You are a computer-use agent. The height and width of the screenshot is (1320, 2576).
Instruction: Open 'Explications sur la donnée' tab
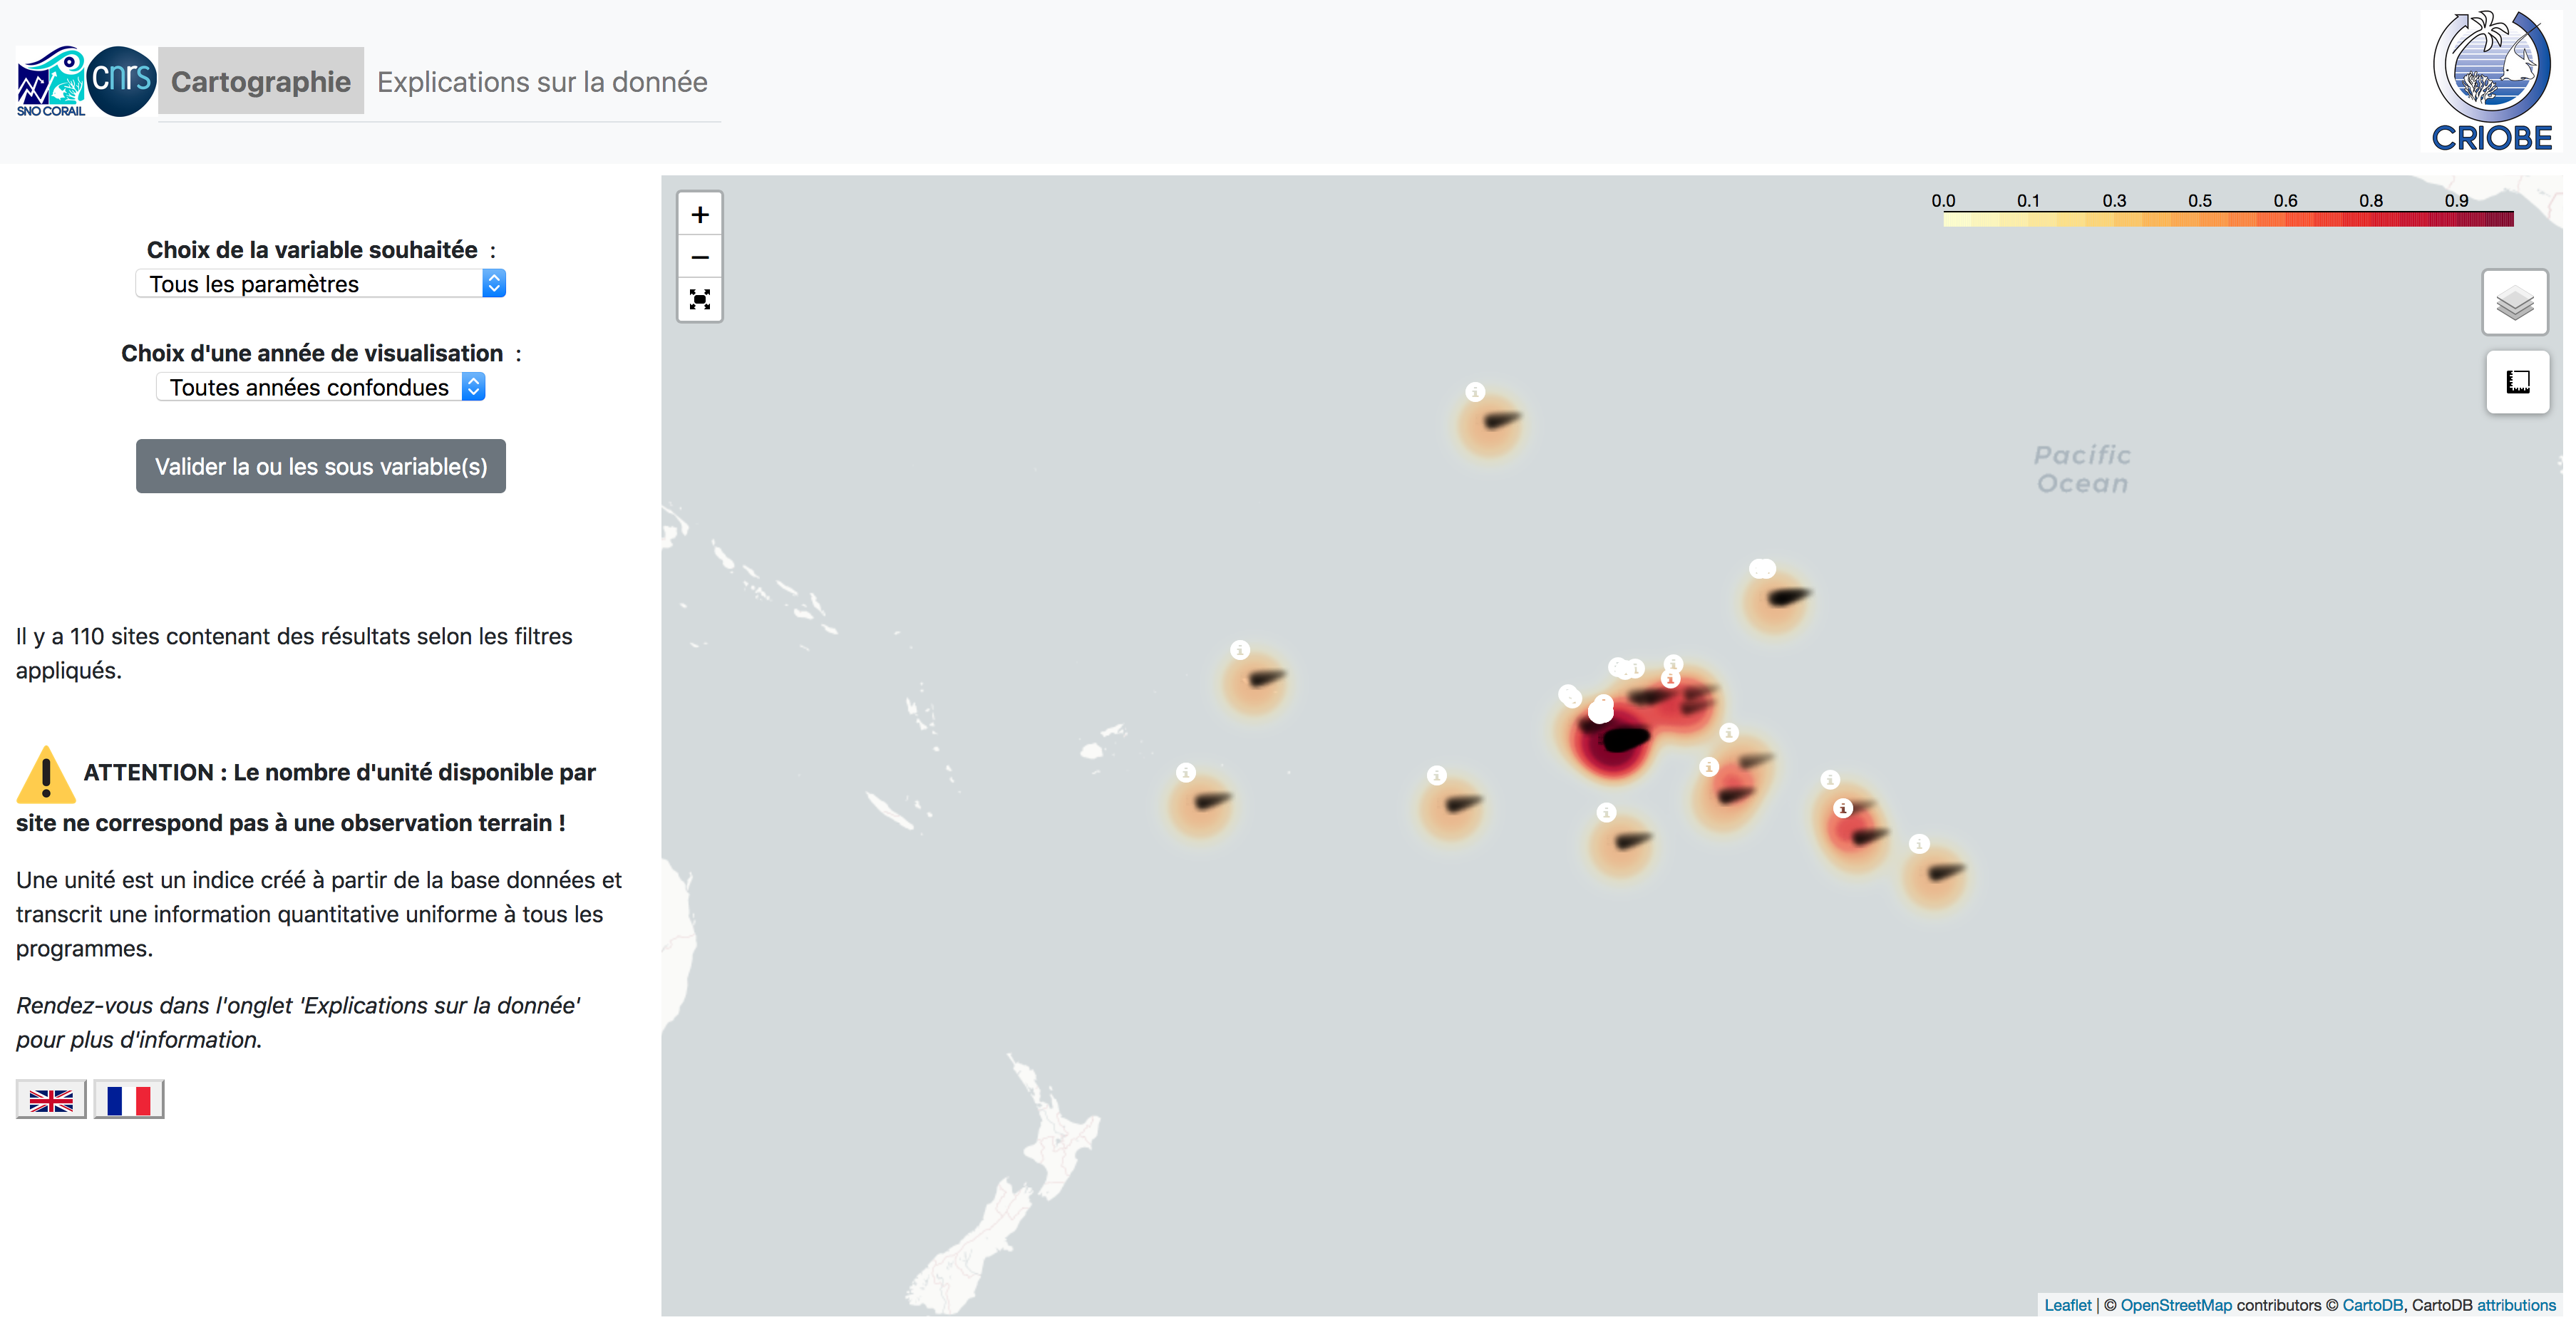pos(542,82)
